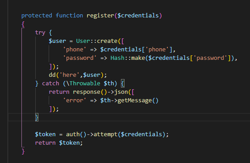Click 'Throwable' class name
Screen dimensions: 250x163
pyautogui.click(x=85, y=84)
